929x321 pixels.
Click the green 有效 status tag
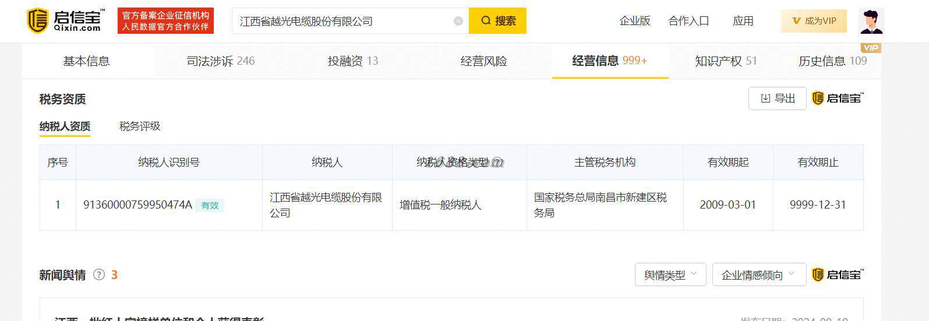(x=210, y=205)
